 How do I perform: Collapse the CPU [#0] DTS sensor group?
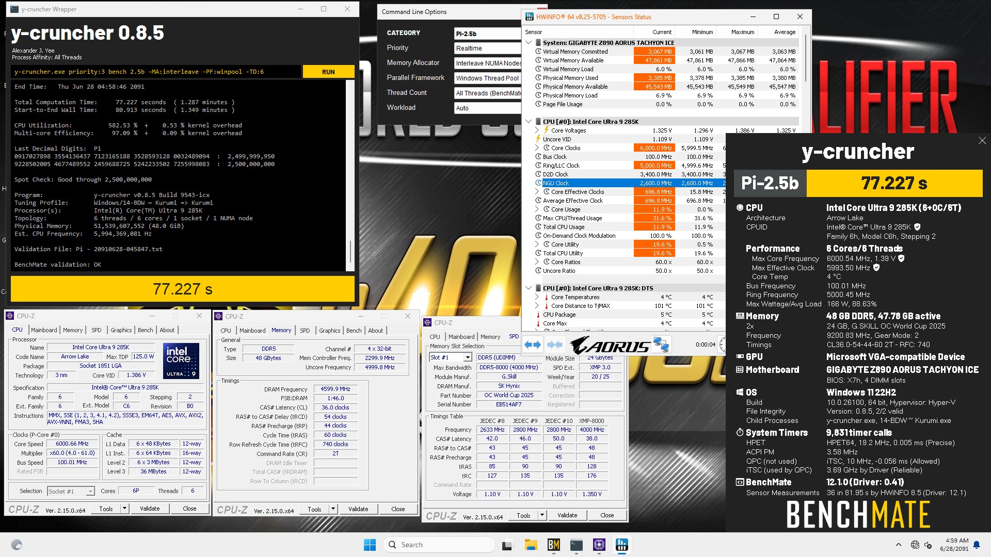pos(529,288)
